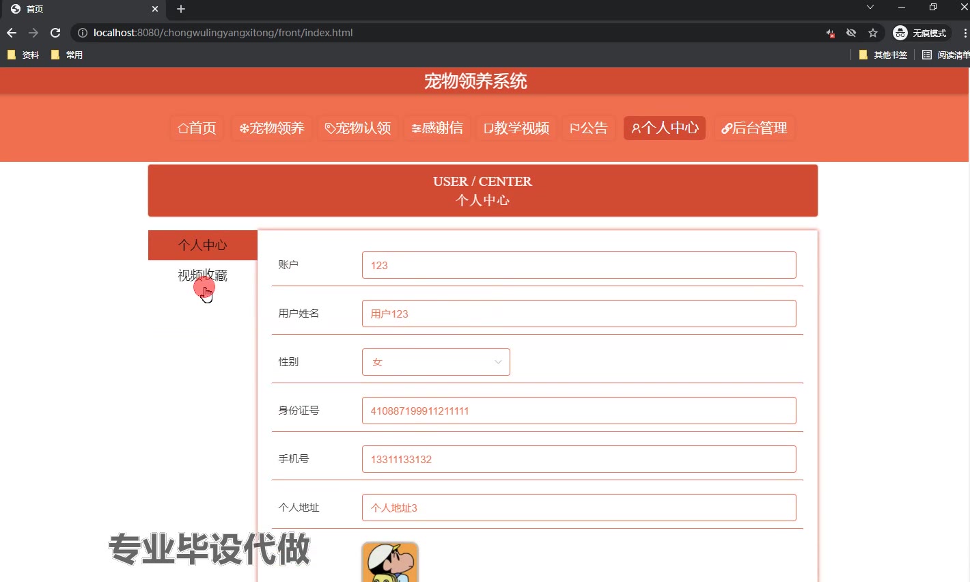This screenshot has height=582, width=970.
Task: Click the 账户 field label
Action: (x=288, y=265)
